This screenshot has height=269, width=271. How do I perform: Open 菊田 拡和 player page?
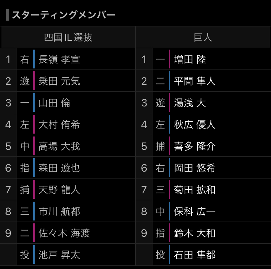click(x=195, y=190)
